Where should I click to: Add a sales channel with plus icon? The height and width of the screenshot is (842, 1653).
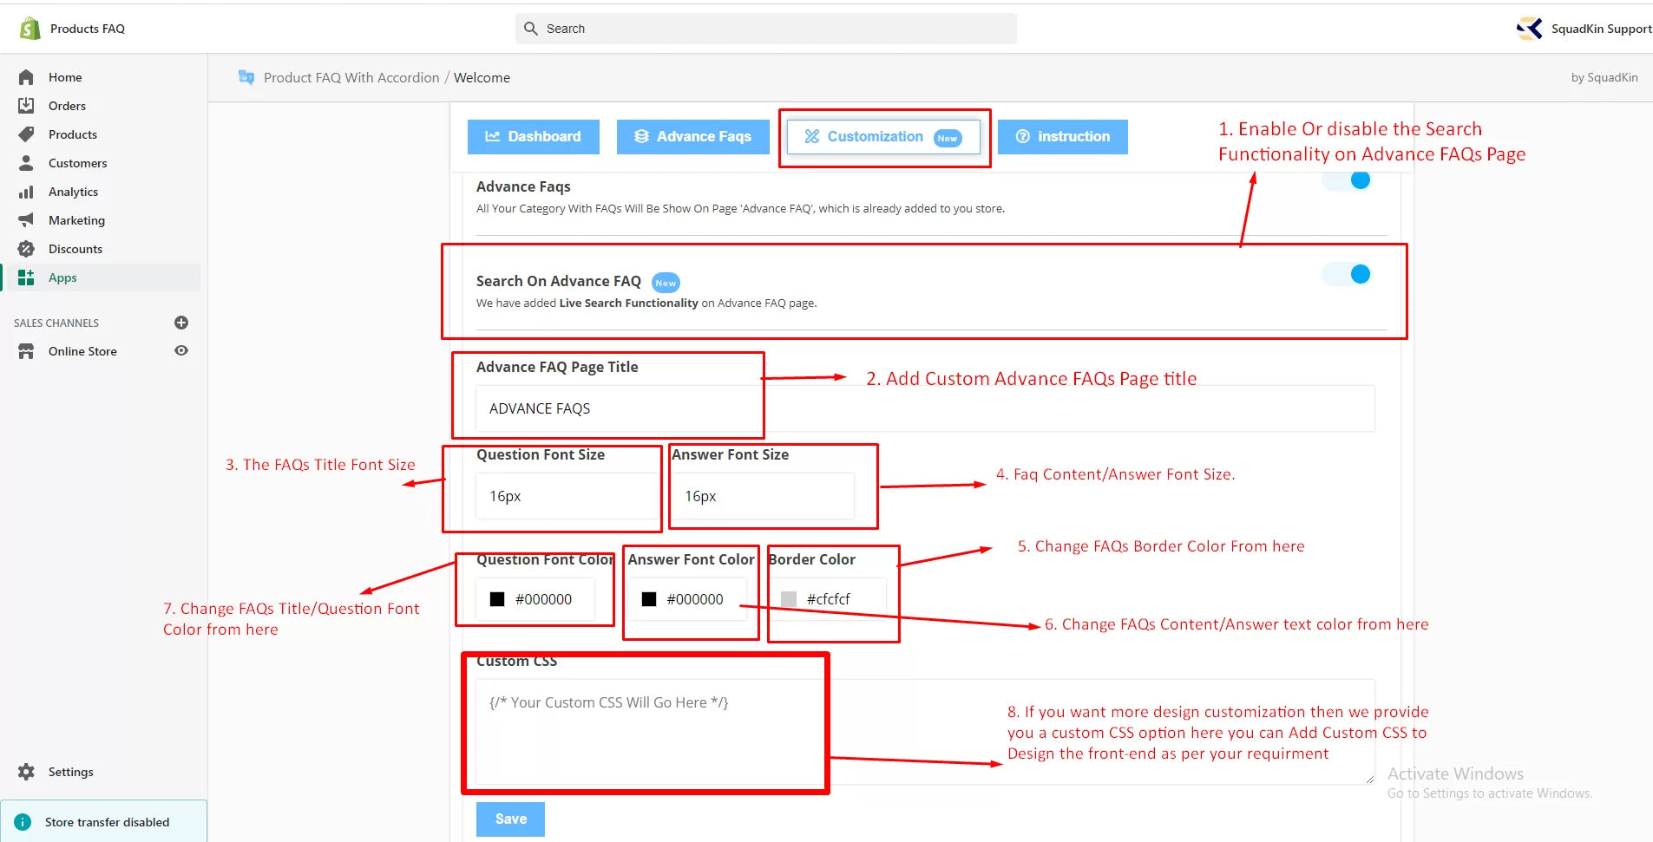(x=181, y=323)
